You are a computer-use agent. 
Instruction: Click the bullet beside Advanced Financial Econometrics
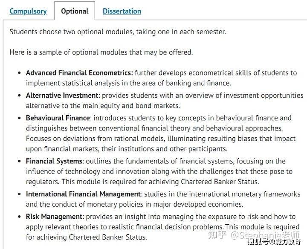(19, 73)
